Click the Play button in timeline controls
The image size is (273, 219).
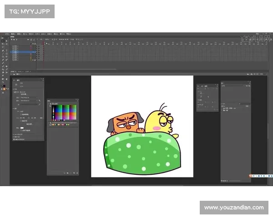[x=64, y=40]
